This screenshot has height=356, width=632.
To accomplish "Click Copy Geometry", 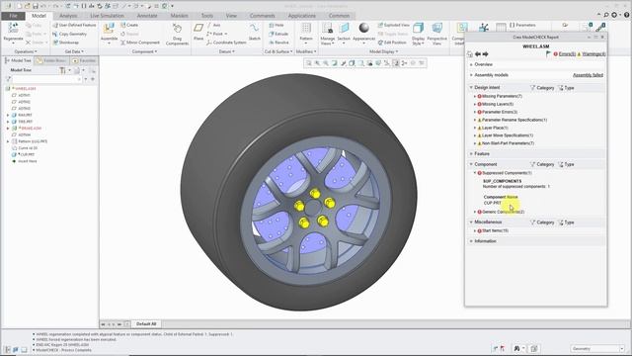I will [x=69, y=34].
